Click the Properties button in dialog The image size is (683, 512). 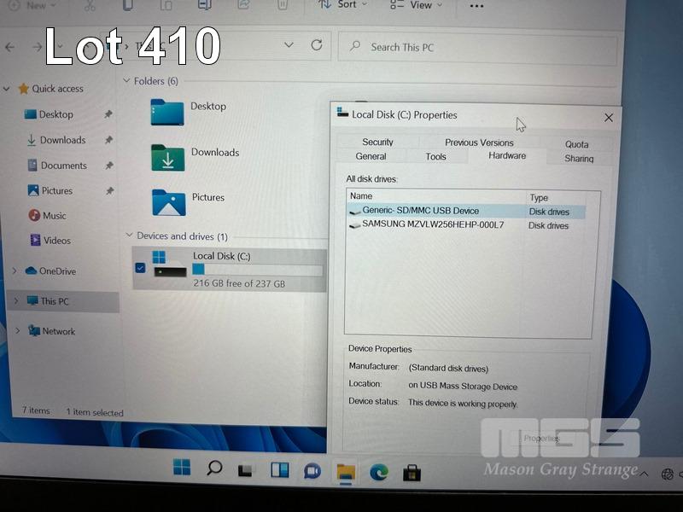[x=541, y=439]
